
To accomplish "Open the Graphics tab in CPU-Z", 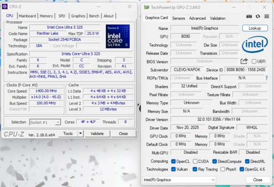I will pyautogui.click(x=78, y=16).
